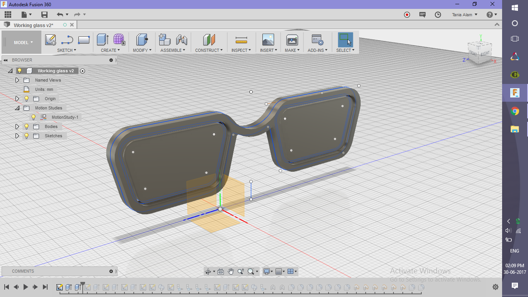Viewport: 528px width, 297px height.
Task: Undo the last action
Action: point(60,15)
